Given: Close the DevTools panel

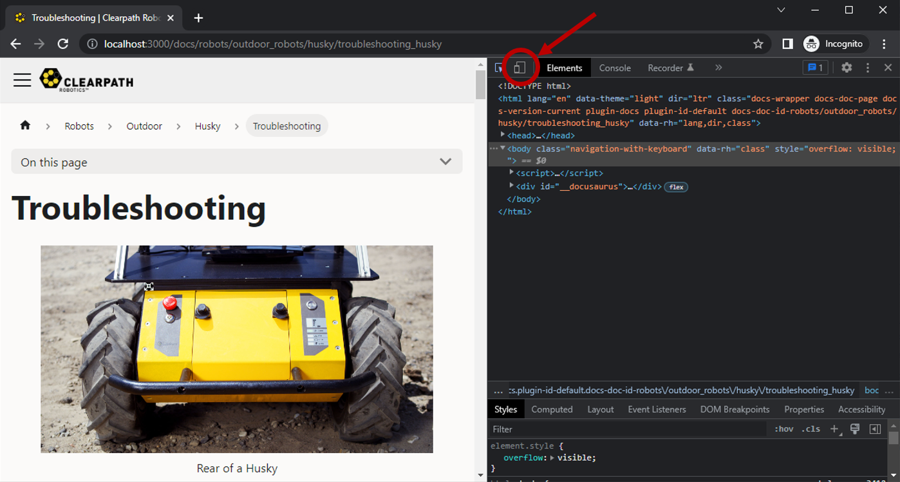Looking at the screenshot, I should point(888,67).
